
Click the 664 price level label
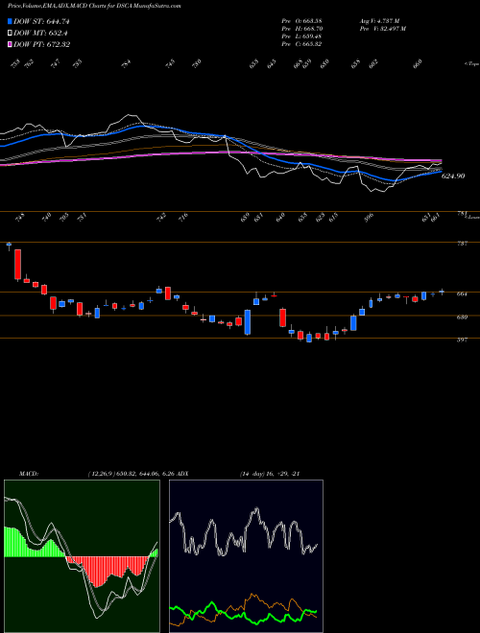coord(462,294)
